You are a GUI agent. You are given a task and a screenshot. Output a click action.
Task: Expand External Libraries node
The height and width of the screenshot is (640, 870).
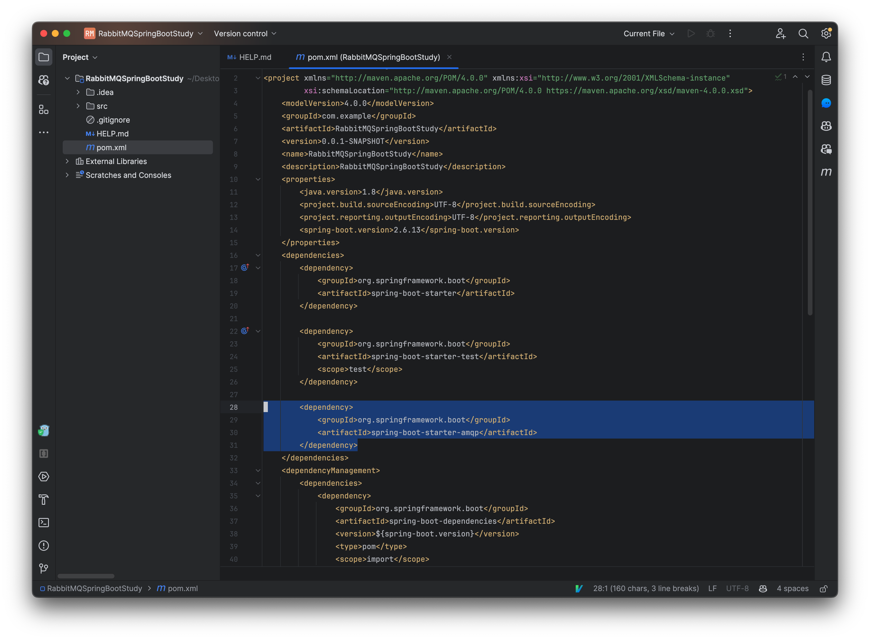67,161
